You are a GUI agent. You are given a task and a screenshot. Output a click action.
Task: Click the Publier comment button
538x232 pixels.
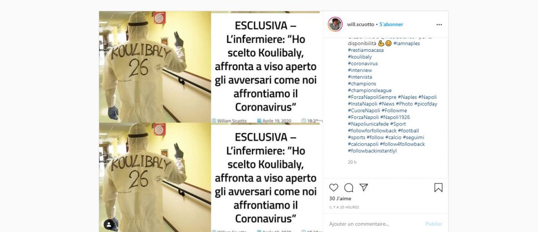pyautogui.click(x=434, y=224)
